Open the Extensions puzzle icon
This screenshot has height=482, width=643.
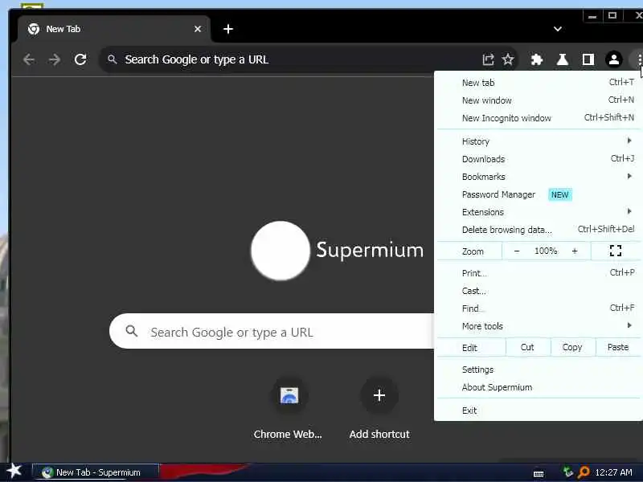pyautogui.click(x=537, y=59)
